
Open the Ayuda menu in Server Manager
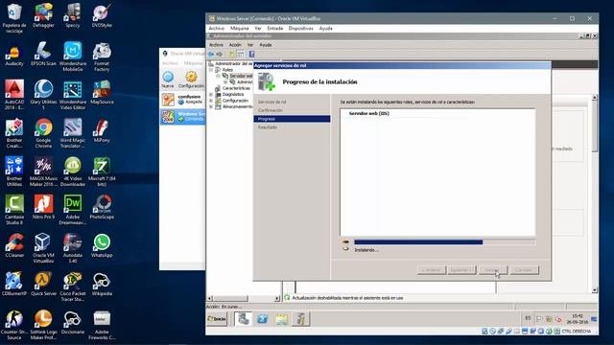click(x=266, y=45)
